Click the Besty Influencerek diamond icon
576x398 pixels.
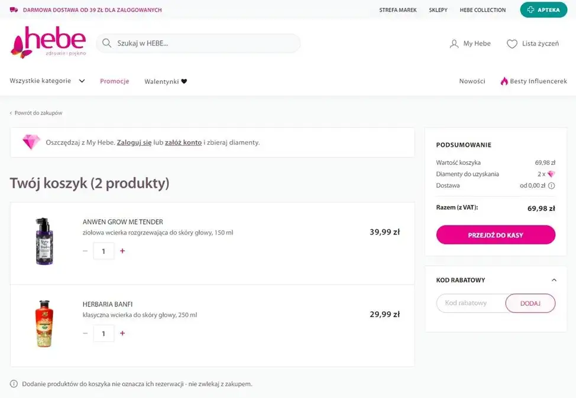pos(504,81)
